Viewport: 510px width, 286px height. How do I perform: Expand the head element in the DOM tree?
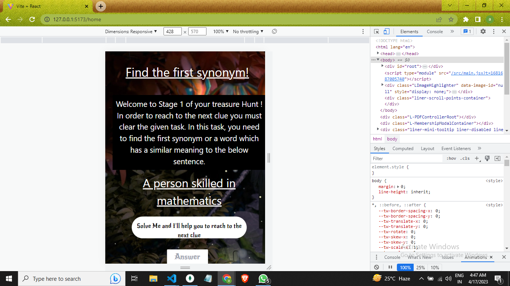point(378,53)
